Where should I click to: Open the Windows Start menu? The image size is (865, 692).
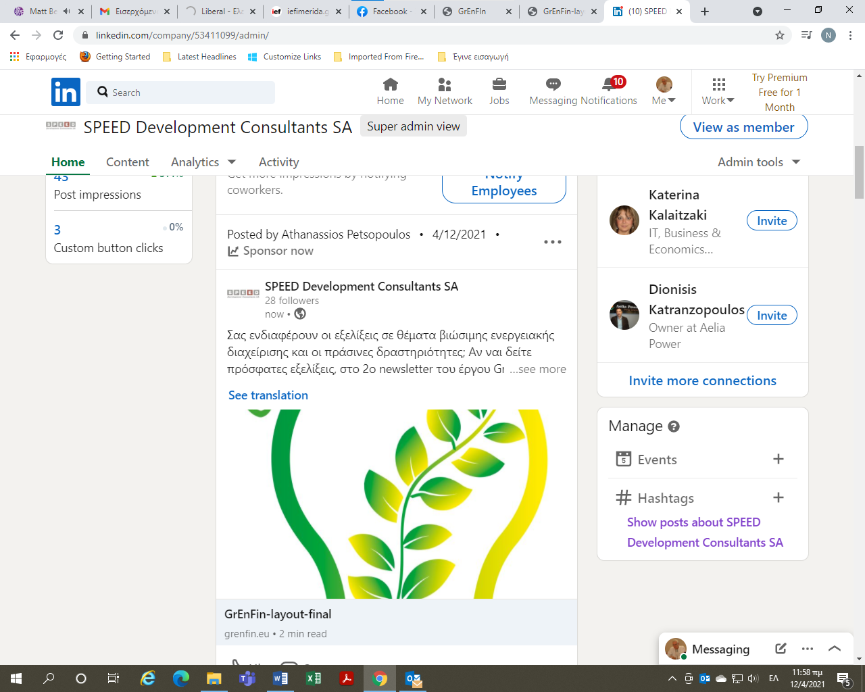pyautogui.click(x=16, y=678)
